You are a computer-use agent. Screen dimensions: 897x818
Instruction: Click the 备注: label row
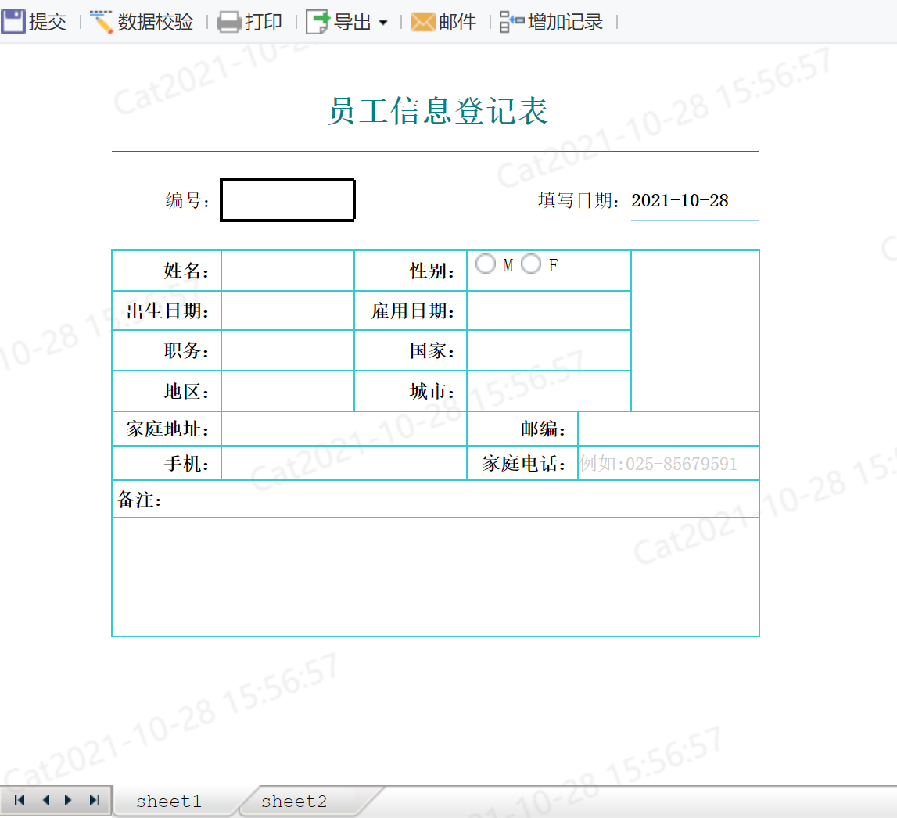click(x=436, y=500)
